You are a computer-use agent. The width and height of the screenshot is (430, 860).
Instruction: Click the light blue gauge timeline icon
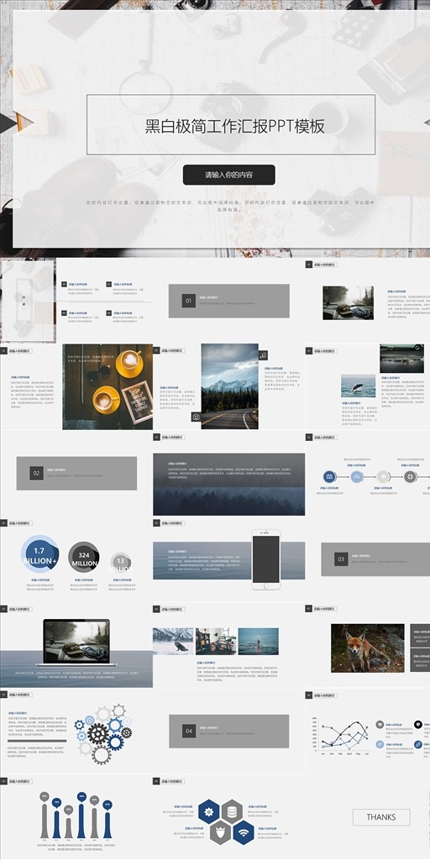[356, 477]
